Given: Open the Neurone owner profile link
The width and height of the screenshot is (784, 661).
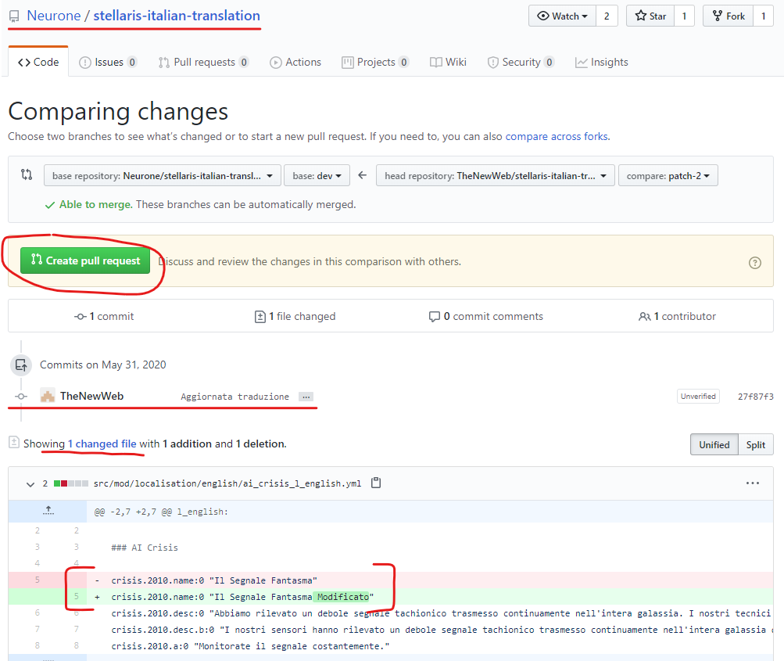Looking at the screenshot, I should [x=53, y=16].
